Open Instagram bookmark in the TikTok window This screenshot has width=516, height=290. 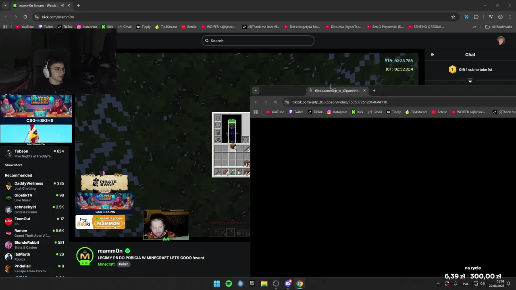coord(337,112)
